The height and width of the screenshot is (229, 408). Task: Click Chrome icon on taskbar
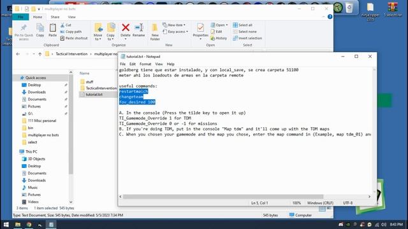pyautogui.click(x=29, y=225)
